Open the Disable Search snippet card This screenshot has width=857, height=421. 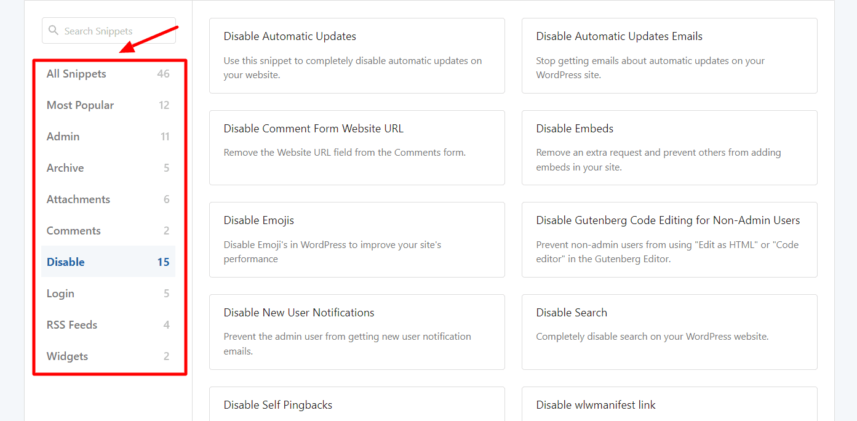point(669,332)
